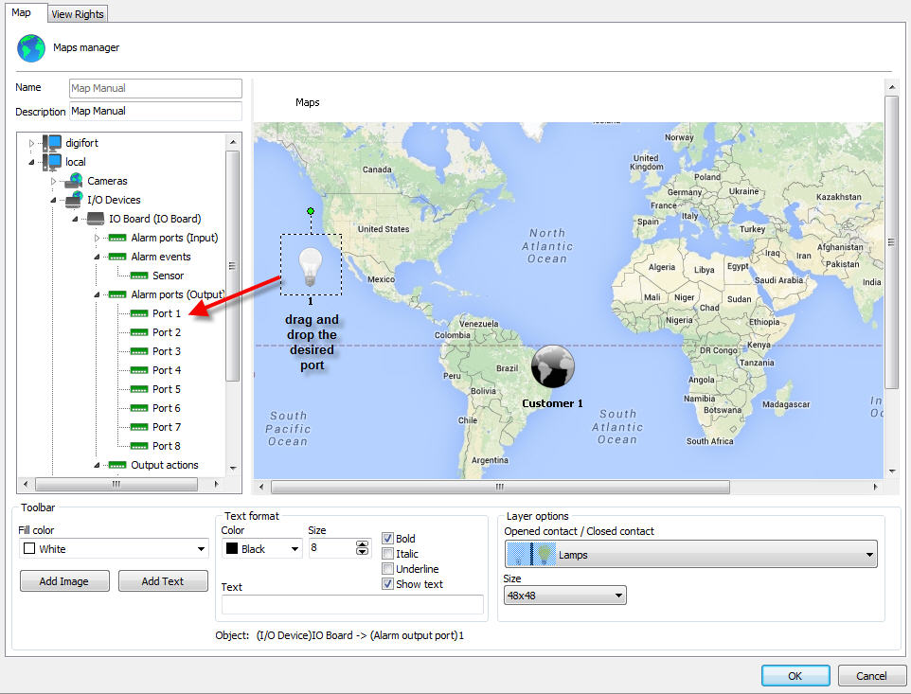
Task: Click the Add Image button
Action: pos(64,580)
